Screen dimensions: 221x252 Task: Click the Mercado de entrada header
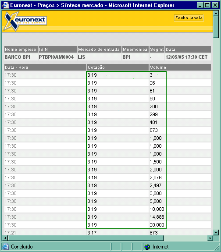click(100, 50)
